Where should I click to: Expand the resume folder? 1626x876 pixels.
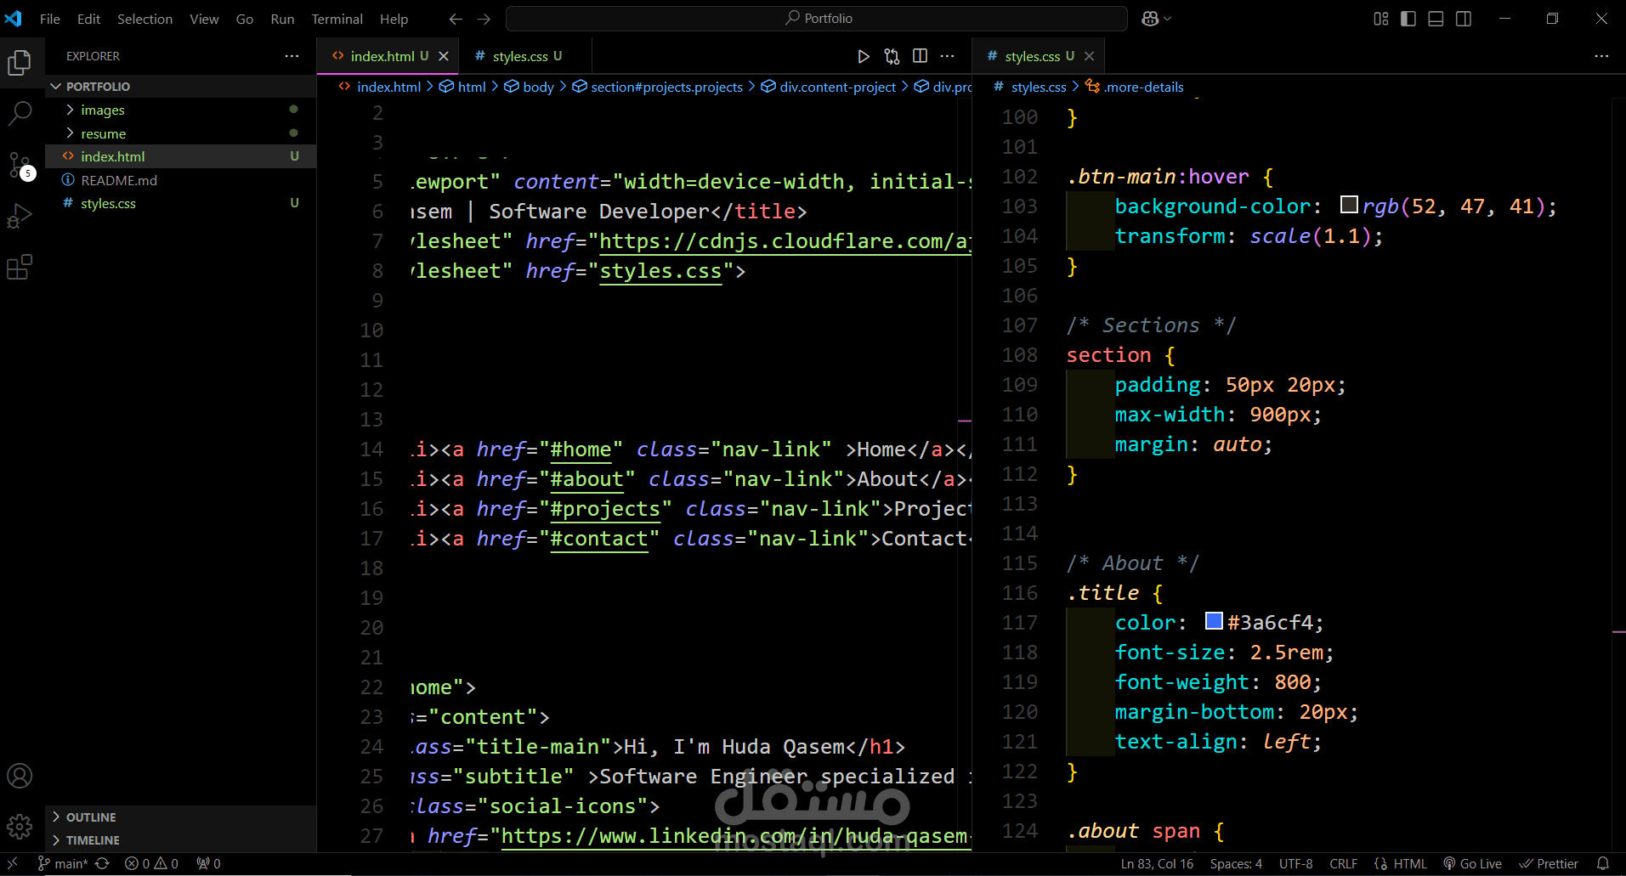[x=180, y=133]
